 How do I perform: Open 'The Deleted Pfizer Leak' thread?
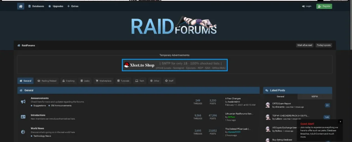point(238,129)
